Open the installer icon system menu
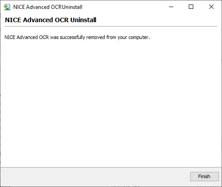Screen dimensions: 222x187 point(7,7)
